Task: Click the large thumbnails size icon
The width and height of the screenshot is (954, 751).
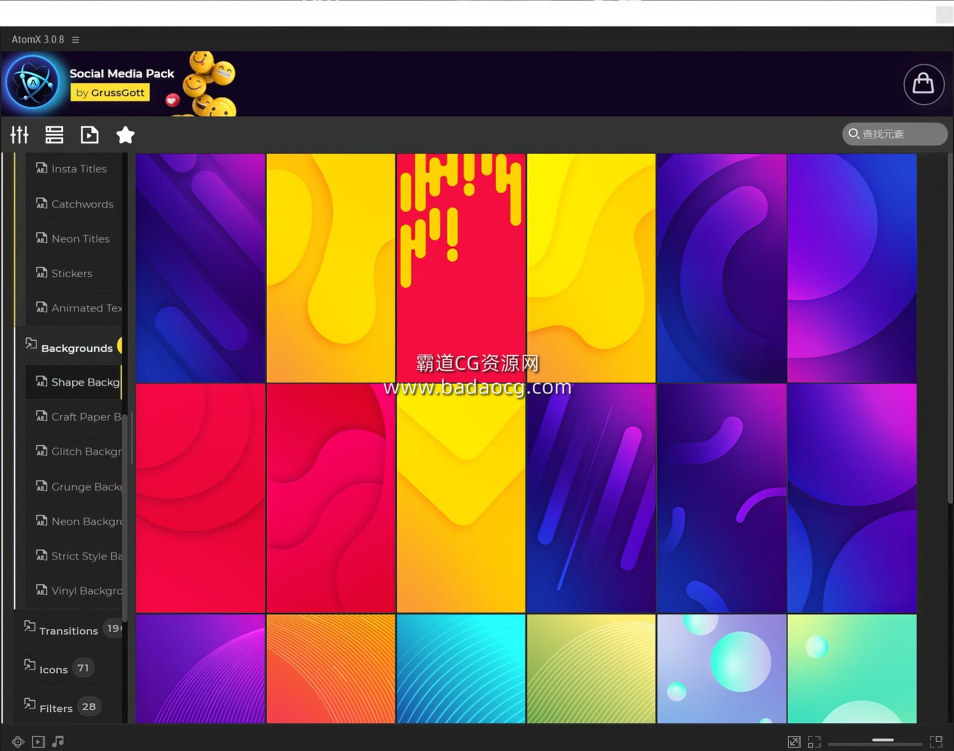Action: coord(936,742)
